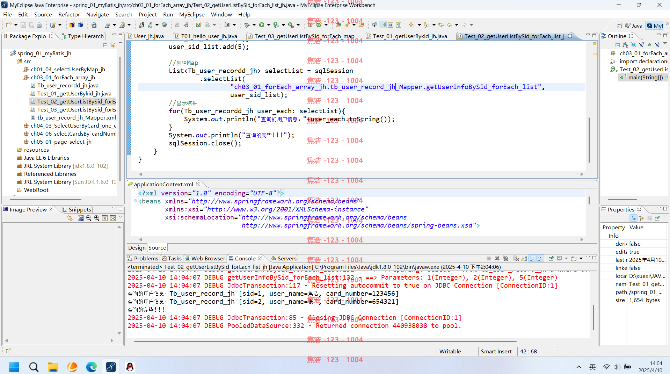The height and width of the screenshot is (374, 670).
Task: Click the Print toolbar icon
Action: (x=39, y=25)
